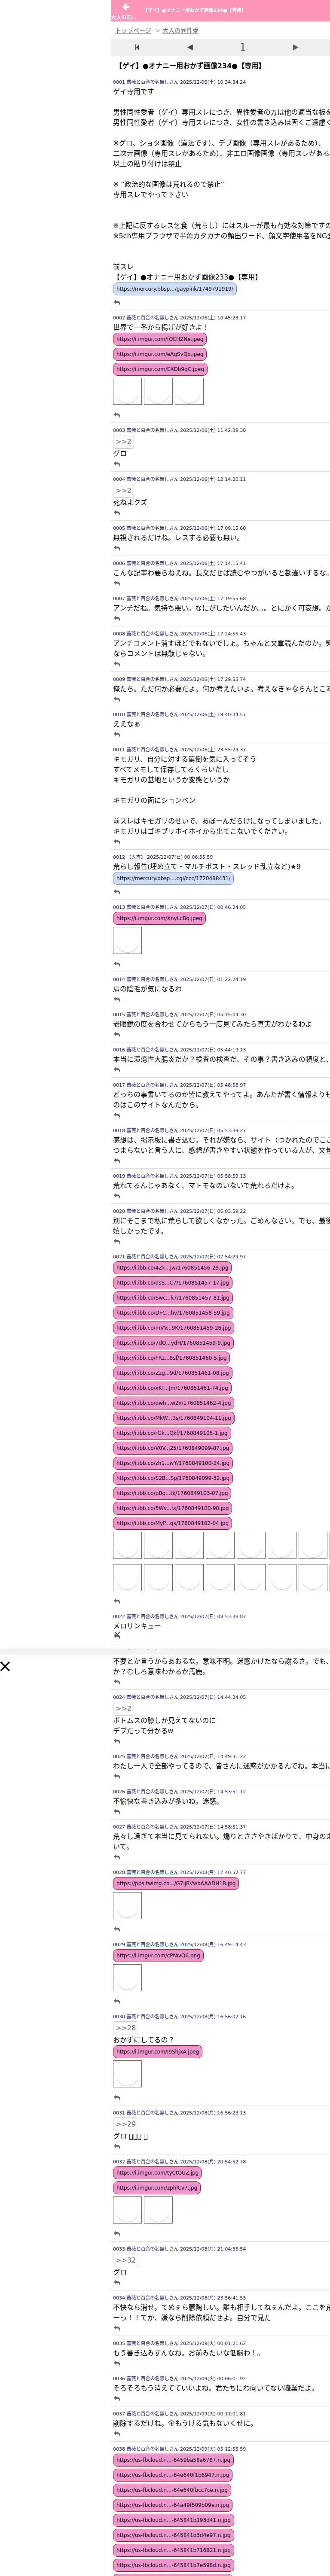
Task: Click the reply arrow under post 0014
Action: pos(117,999)
